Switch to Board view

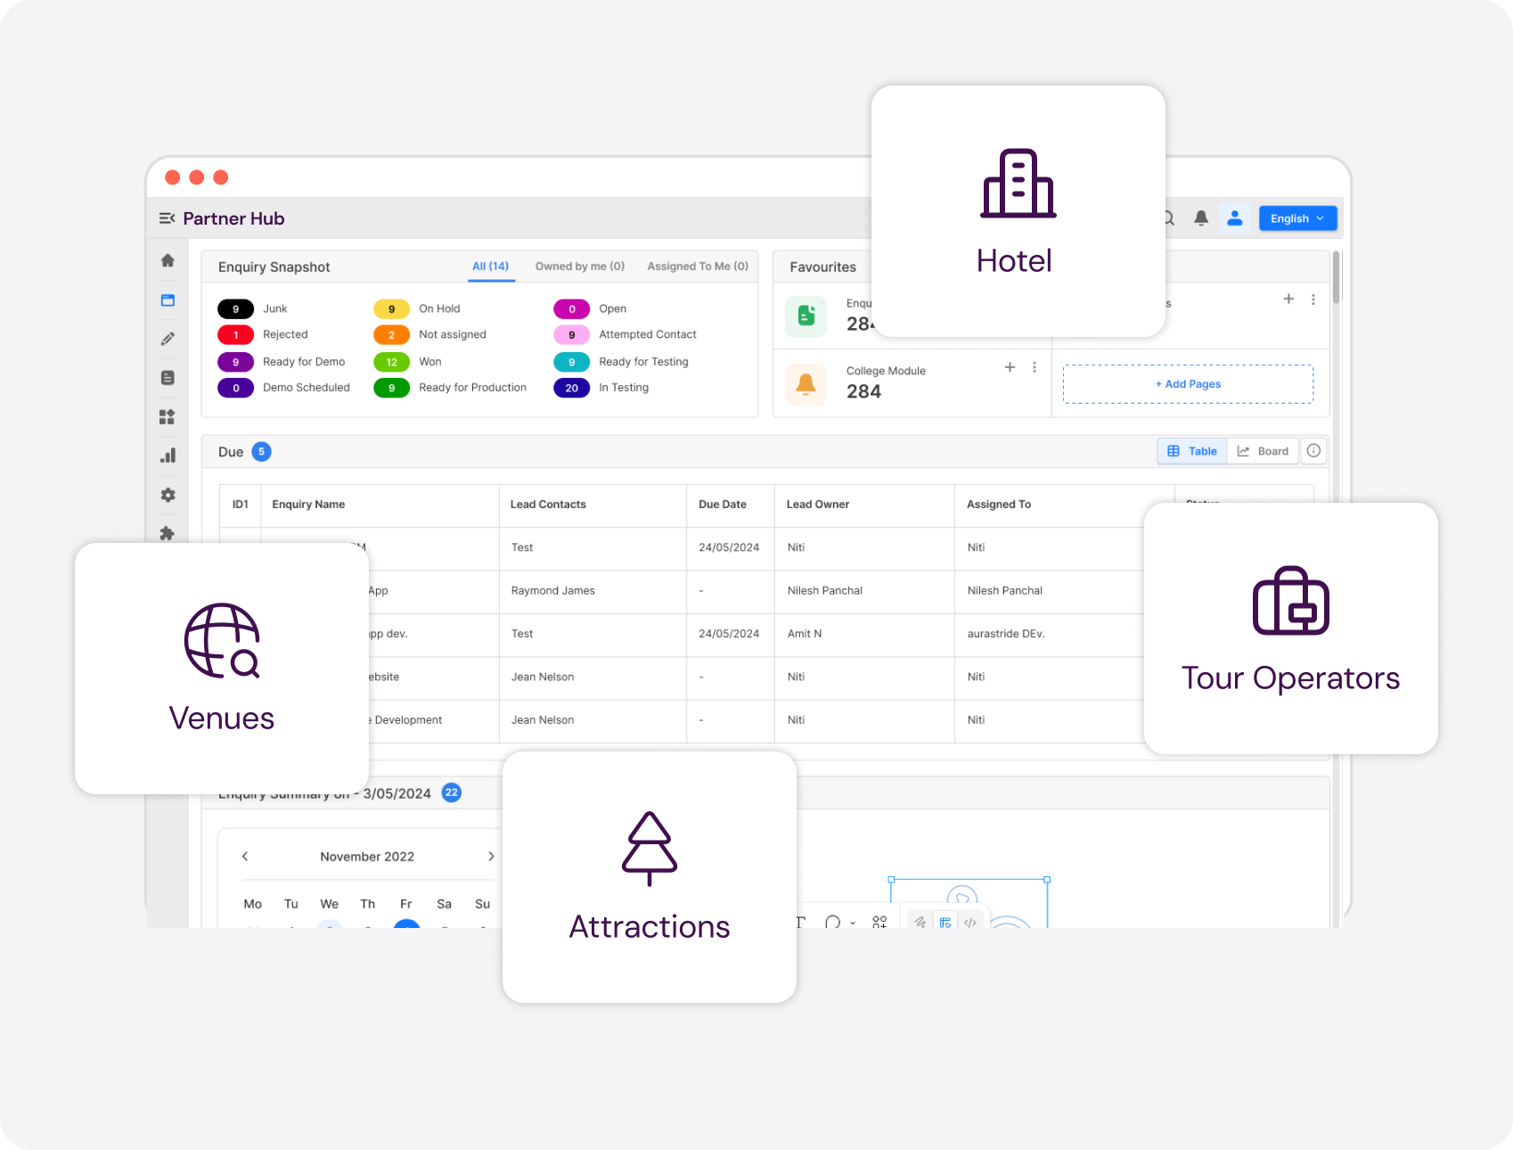pos(1263,451)
